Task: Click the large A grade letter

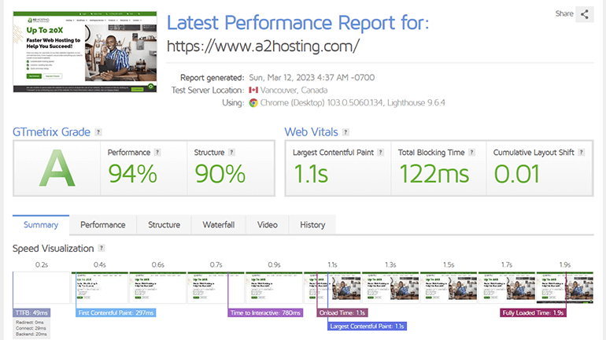Action: [x=57, y=168]
